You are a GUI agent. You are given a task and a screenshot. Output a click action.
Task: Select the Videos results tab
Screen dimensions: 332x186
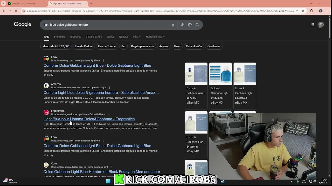click(110, 37)
